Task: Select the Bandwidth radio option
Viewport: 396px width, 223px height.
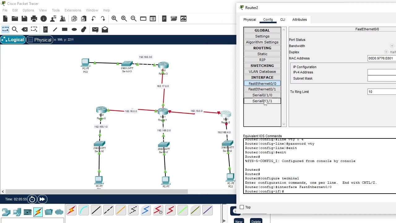Action: point(392,46)
